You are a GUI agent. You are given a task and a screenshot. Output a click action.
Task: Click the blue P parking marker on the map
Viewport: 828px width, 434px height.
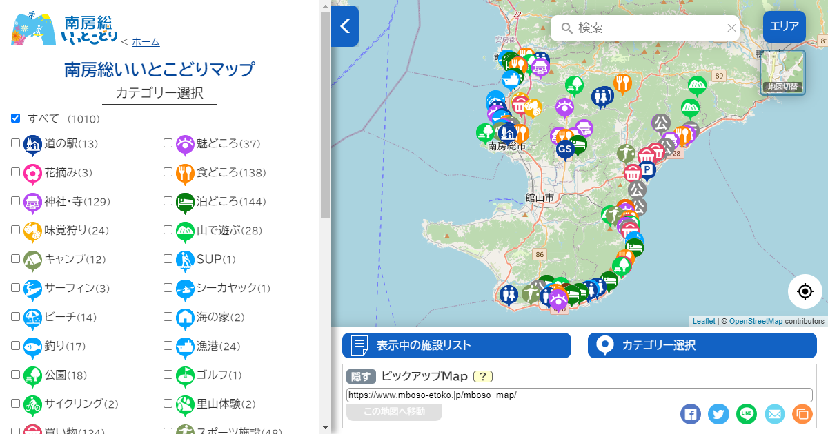(x=647, y=169)
